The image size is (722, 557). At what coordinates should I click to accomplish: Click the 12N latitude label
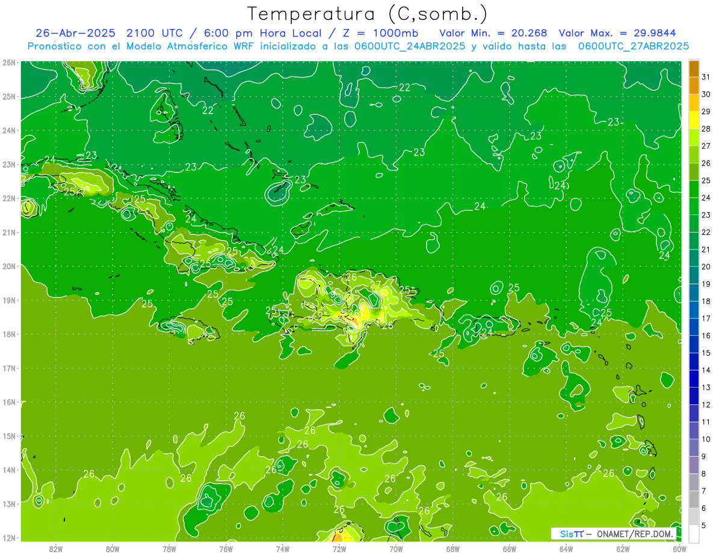coord(8,538)
